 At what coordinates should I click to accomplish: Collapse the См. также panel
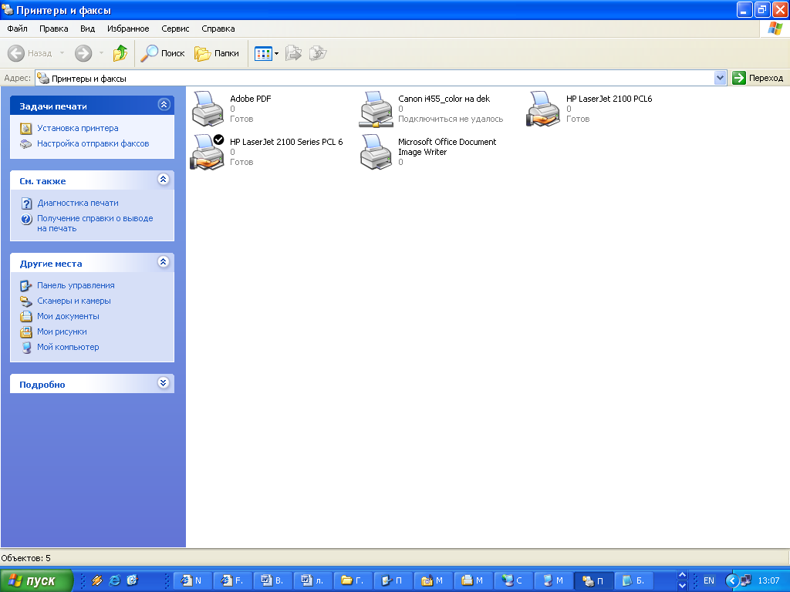pos(164,179)
